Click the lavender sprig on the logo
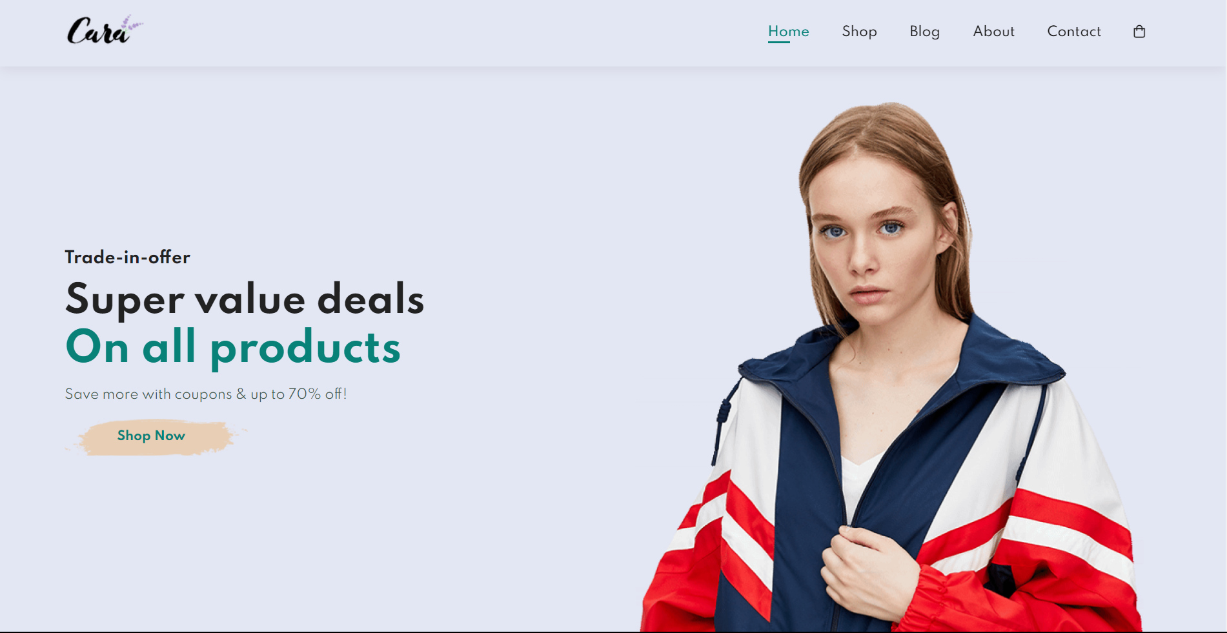 (x=131, y=25)
